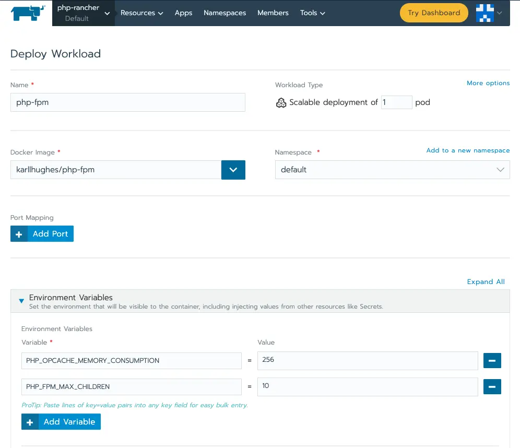Open the Resources menu
Viewport: 520px width, 448px height.
point(141,13)
